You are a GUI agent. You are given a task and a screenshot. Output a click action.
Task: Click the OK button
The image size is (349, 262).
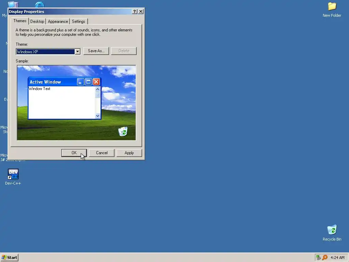point(74,153)
